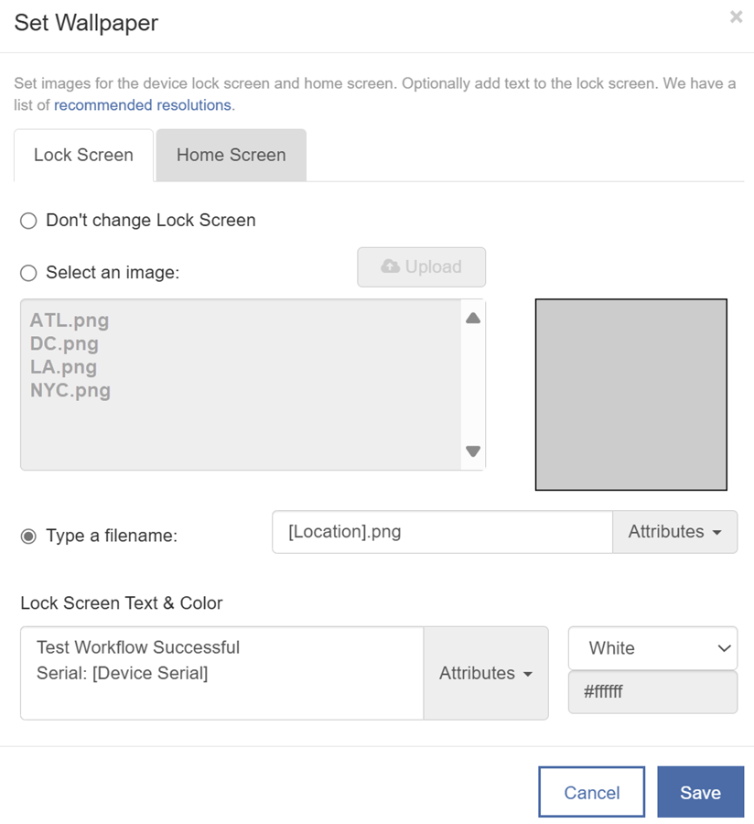Open the filename Attributes dropdown

point(674,532)
